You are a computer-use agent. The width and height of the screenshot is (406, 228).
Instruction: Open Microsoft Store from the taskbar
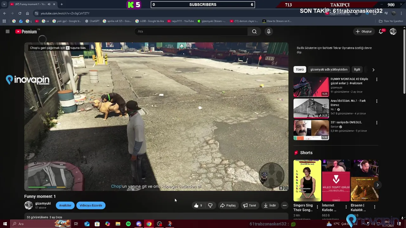click(x=97, y=224)
